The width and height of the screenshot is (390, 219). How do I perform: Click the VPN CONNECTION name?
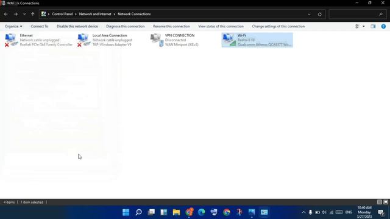[x=180, y=35]
